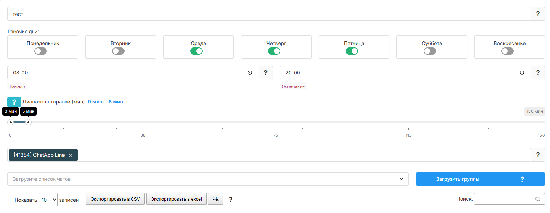
Task: Click 'Экспортировать в excel' button
Action: [176, 199]
